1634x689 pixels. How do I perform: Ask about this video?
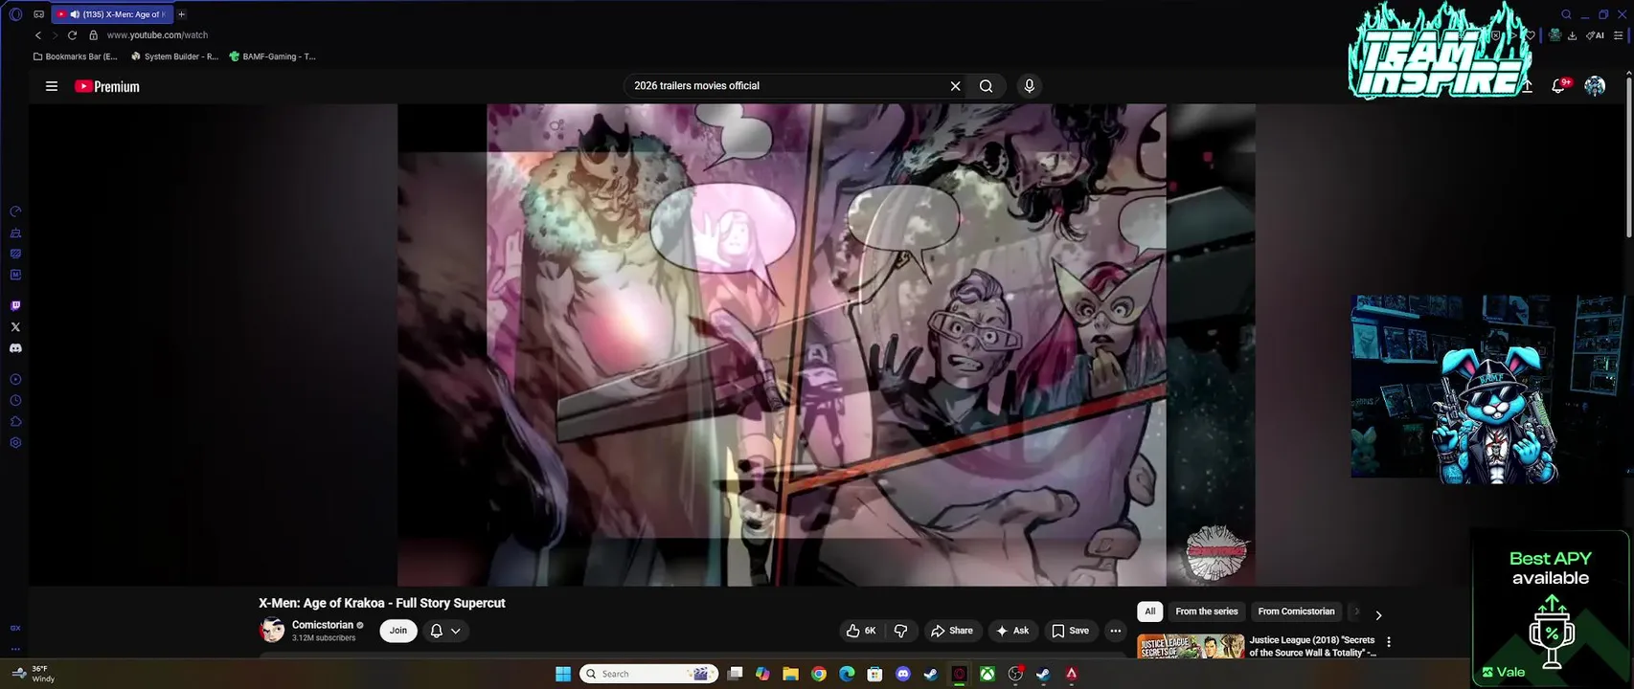(x=1012, y=631)
